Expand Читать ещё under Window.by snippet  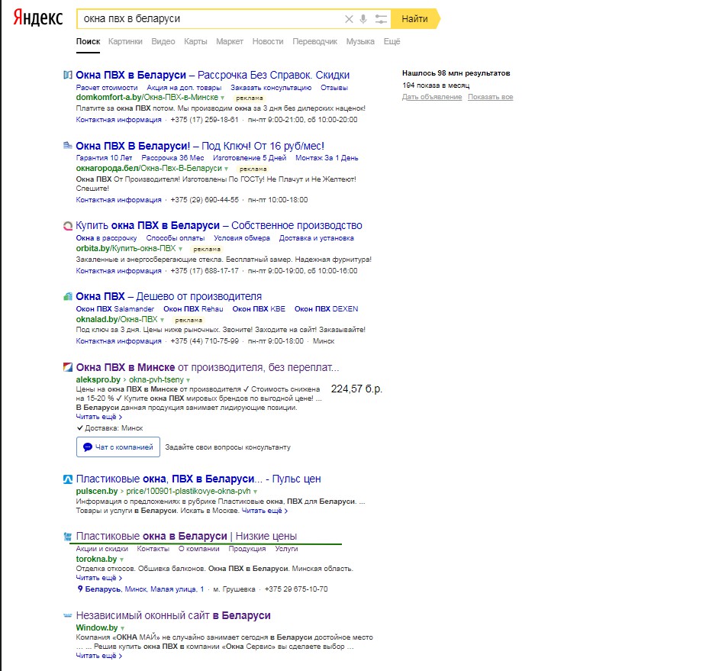pos(99,656)
